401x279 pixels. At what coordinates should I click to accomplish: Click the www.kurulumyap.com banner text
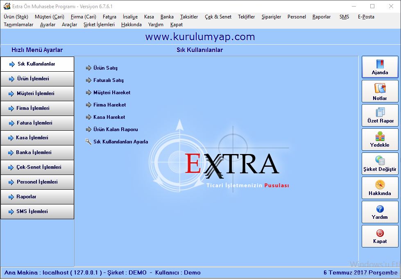pos(200,37)
